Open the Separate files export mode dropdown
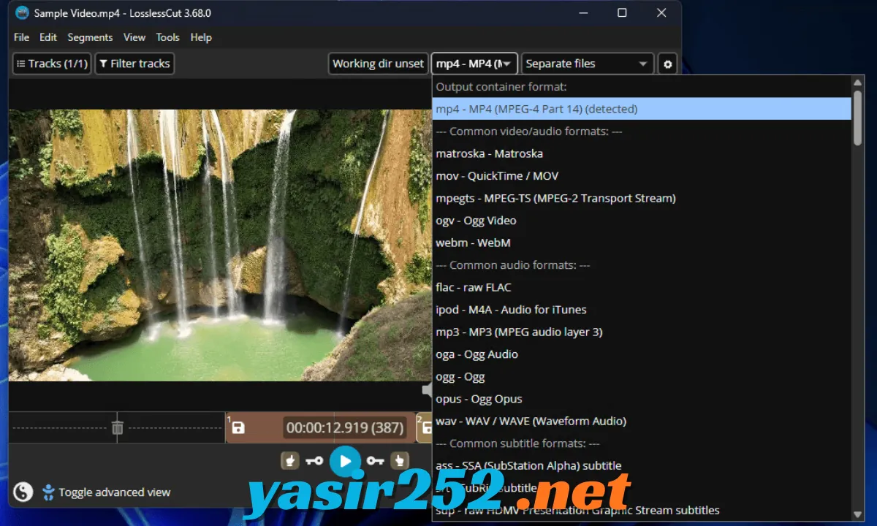The width and height of the screenshot is (877, 526). point(588,64)
